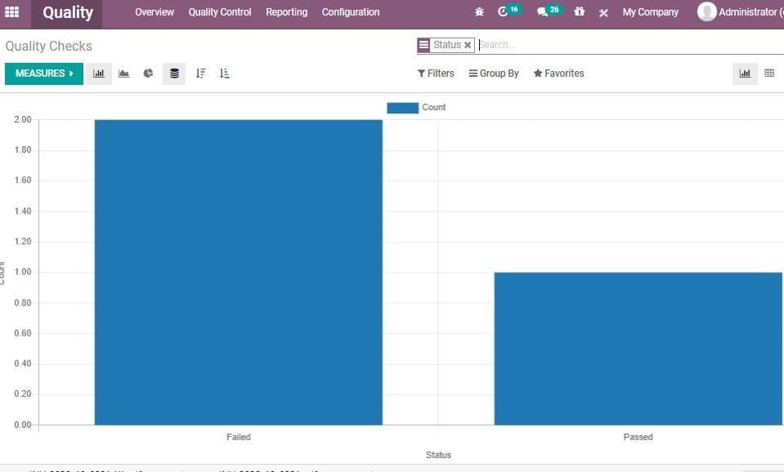The width and height of the screenshot is (784, 472).
Task: Open the Favorites dropdown
Action: pyautogui.click(x=558, y=73)
